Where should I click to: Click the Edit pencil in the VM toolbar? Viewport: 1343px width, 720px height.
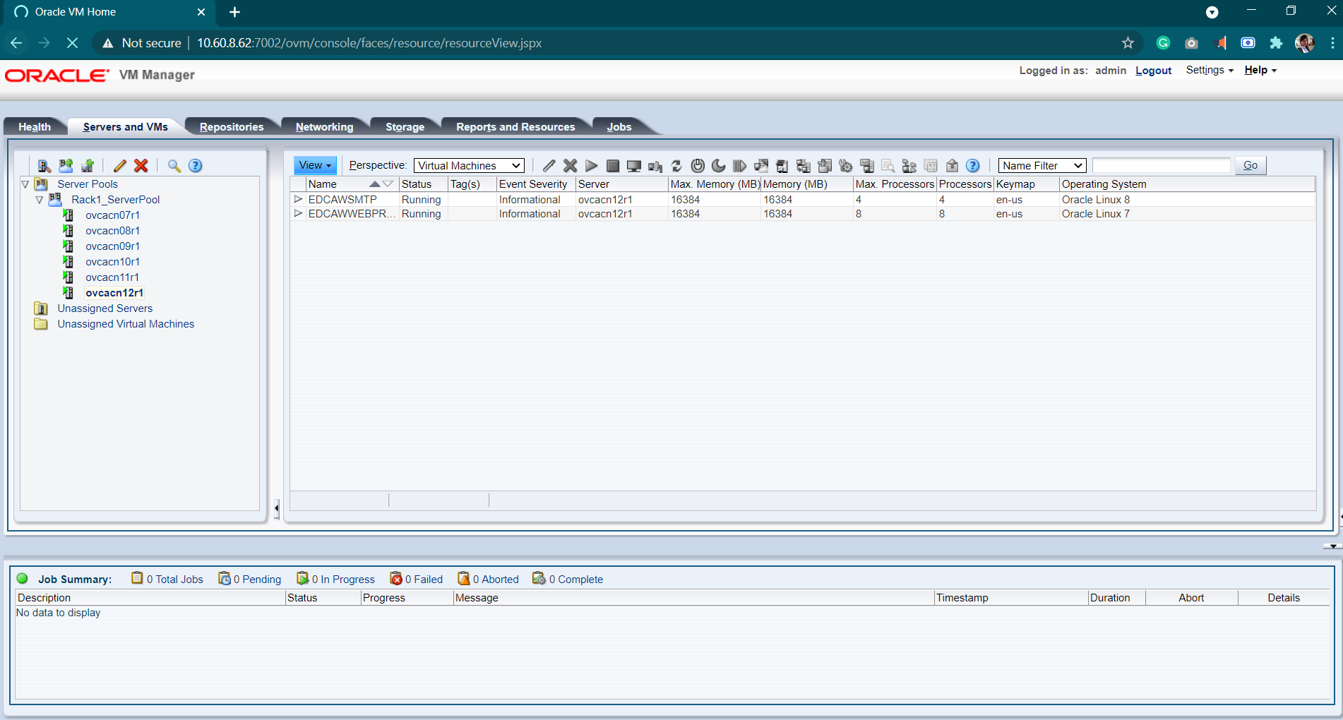[549, 166]
